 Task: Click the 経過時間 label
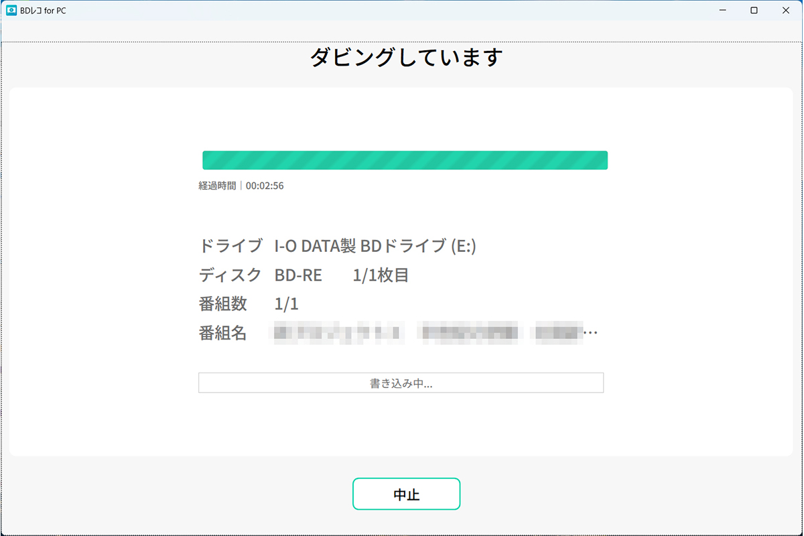(x=218, y=186)
